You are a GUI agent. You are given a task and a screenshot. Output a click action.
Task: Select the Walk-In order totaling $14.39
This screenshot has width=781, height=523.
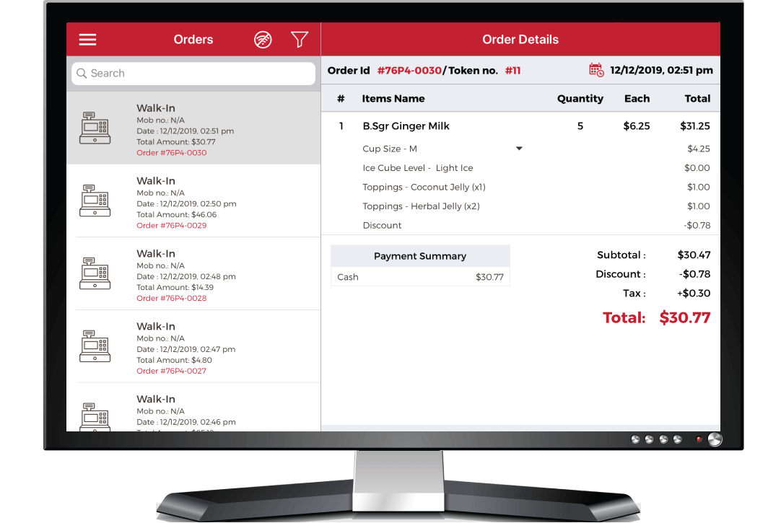193,274
